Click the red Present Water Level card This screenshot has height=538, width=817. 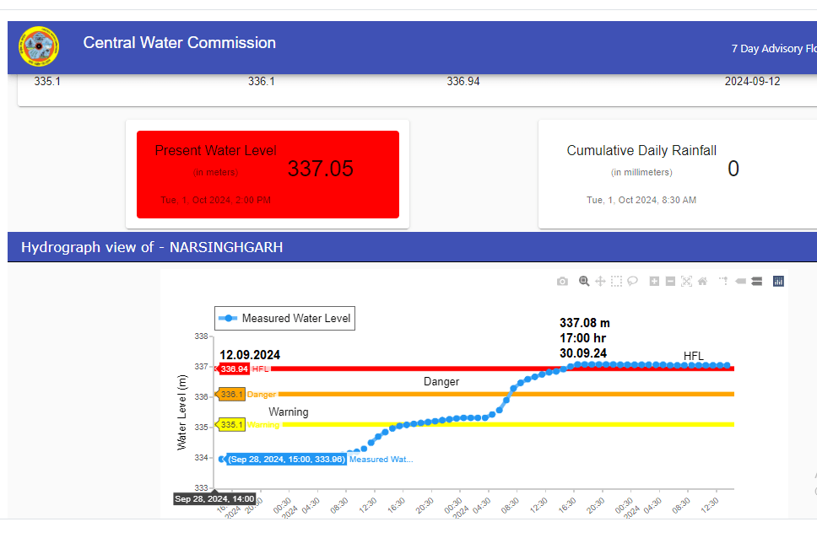click(268, 175)
